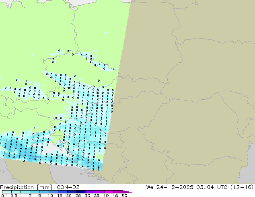Click the legend value "20"
Screen dimensions: 255x197
(x=69, y=195)
